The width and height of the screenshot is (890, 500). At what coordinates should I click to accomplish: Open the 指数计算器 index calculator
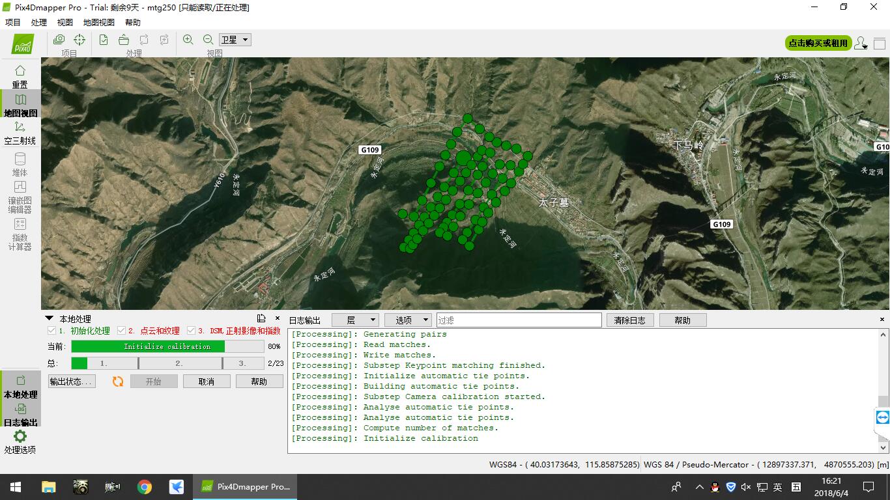pos(20,234)
